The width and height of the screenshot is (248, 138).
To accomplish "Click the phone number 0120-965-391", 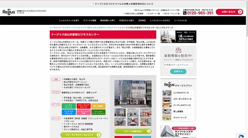I will (x=200, y=13).
